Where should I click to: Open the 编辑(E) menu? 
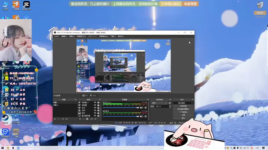64,36
